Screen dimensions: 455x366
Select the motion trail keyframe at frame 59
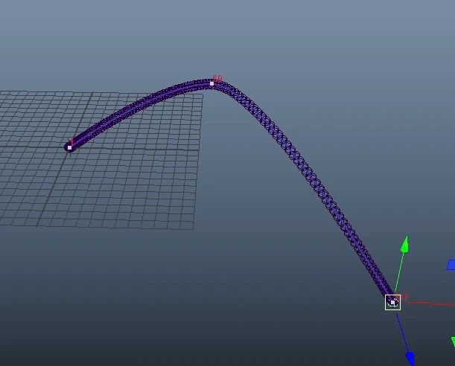(x=211, y=84)
